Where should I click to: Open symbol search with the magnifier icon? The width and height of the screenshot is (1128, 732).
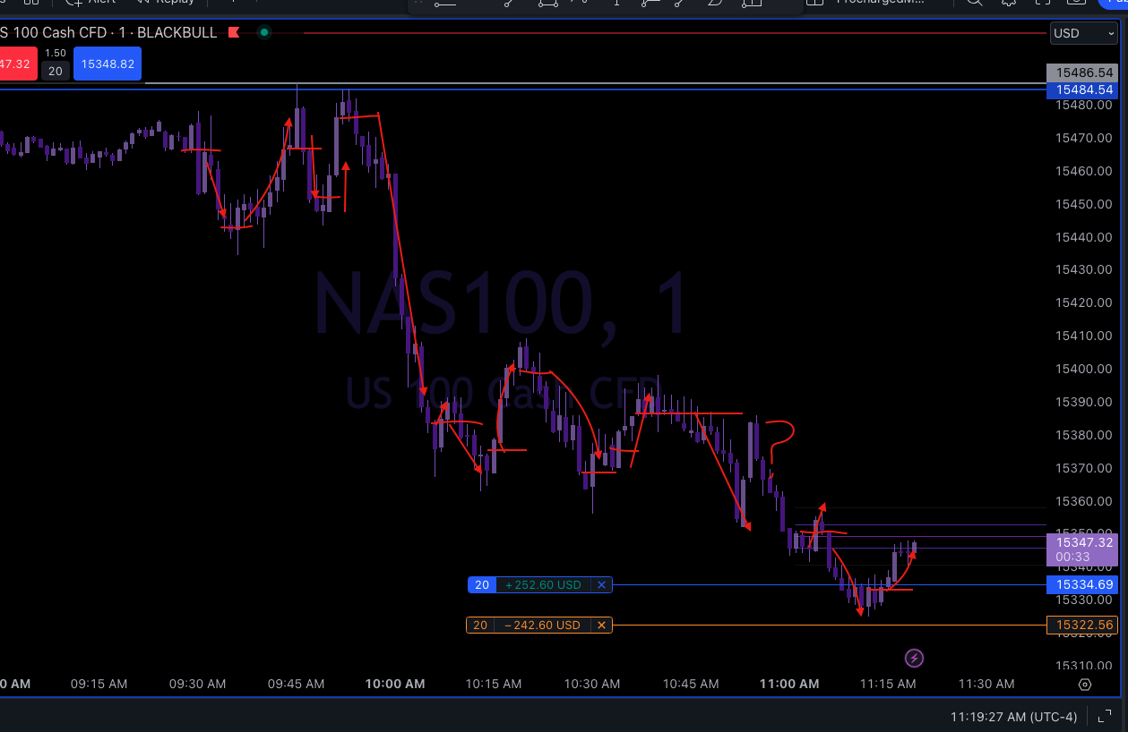[974, 4]
